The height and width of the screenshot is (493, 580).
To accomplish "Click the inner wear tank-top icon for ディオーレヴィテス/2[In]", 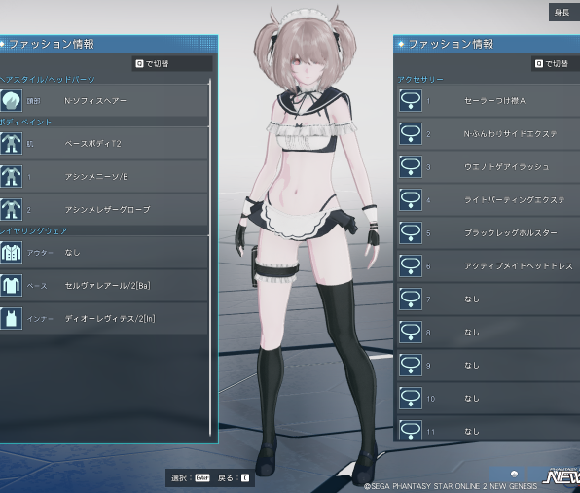I will [x=11, y=318].
